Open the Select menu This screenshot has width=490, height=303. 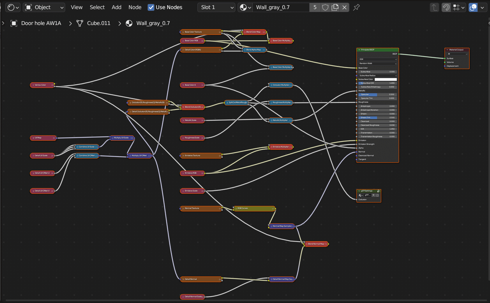[97, 7]
